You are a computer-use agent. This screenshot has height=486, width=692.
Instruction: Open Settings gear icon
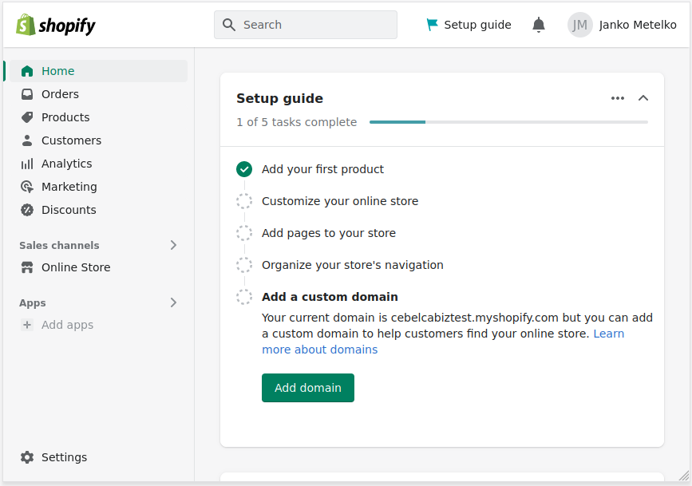[x=27, y=457]
